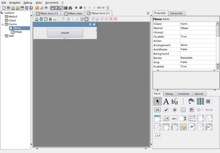220x153 pixels.
Task: Click the chiudi button on the form
Action: point(65,33)
